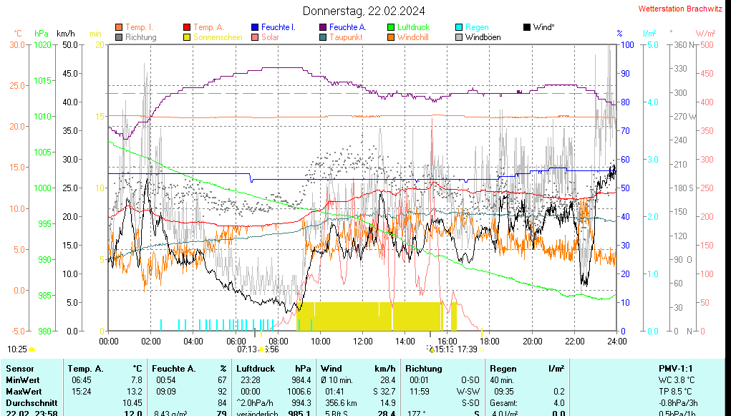Screen dimensions: 731x416
Task: Click the yellow Sonnenschein legend square
Action: [x=187, y=37]
